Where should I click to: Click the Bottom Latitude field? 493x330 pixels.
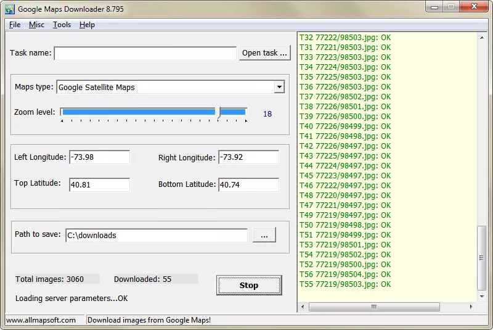click(248, 184)
